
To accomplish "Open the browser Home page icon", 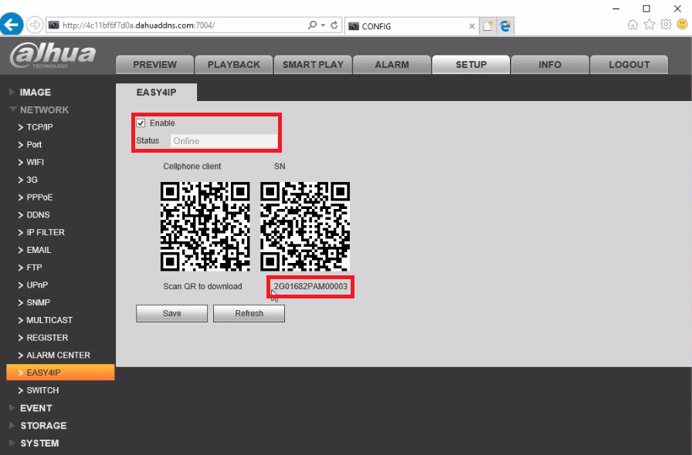I will pyautogui.click(x=633, y=24).
